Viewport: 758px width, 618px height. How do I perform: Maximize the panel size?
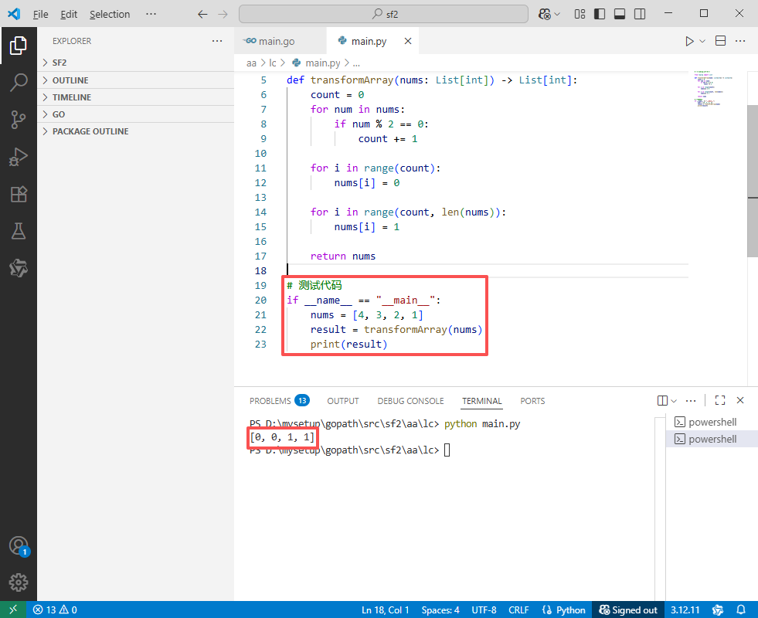click(720, 400)
